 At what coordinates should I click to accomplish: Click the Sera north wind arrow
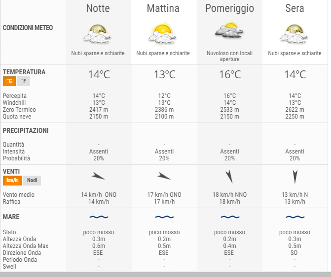(x=295, y=177)
